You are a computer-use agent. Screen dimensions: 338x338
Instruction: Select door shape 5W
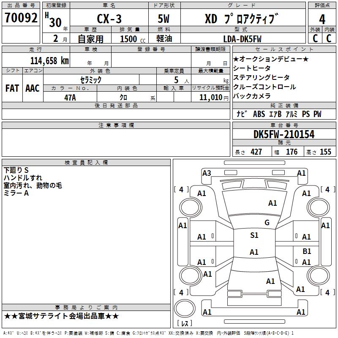(x=164, y=19)
